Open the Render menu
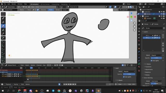 tap(14, 4)
